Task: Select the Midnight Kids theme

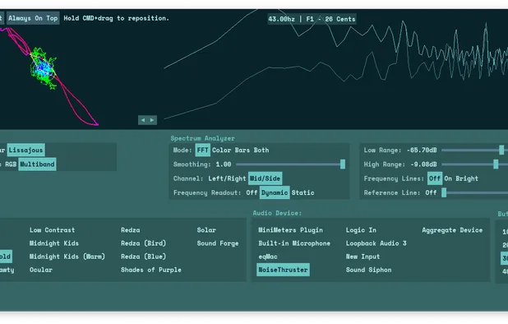Action: [54, 243]
